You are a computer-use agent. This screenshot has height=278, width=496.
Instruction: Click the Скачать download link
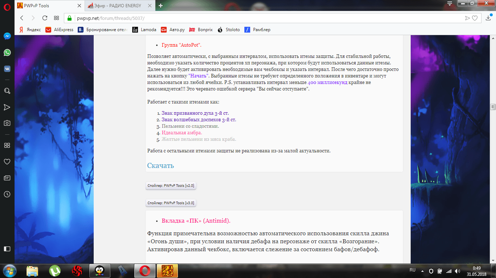tap(160, 165)
